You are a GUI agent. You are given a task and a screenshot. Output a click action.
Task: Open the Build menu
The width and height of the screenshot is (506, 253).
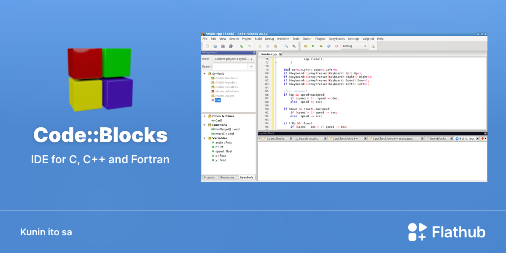(x=258, y=39)
